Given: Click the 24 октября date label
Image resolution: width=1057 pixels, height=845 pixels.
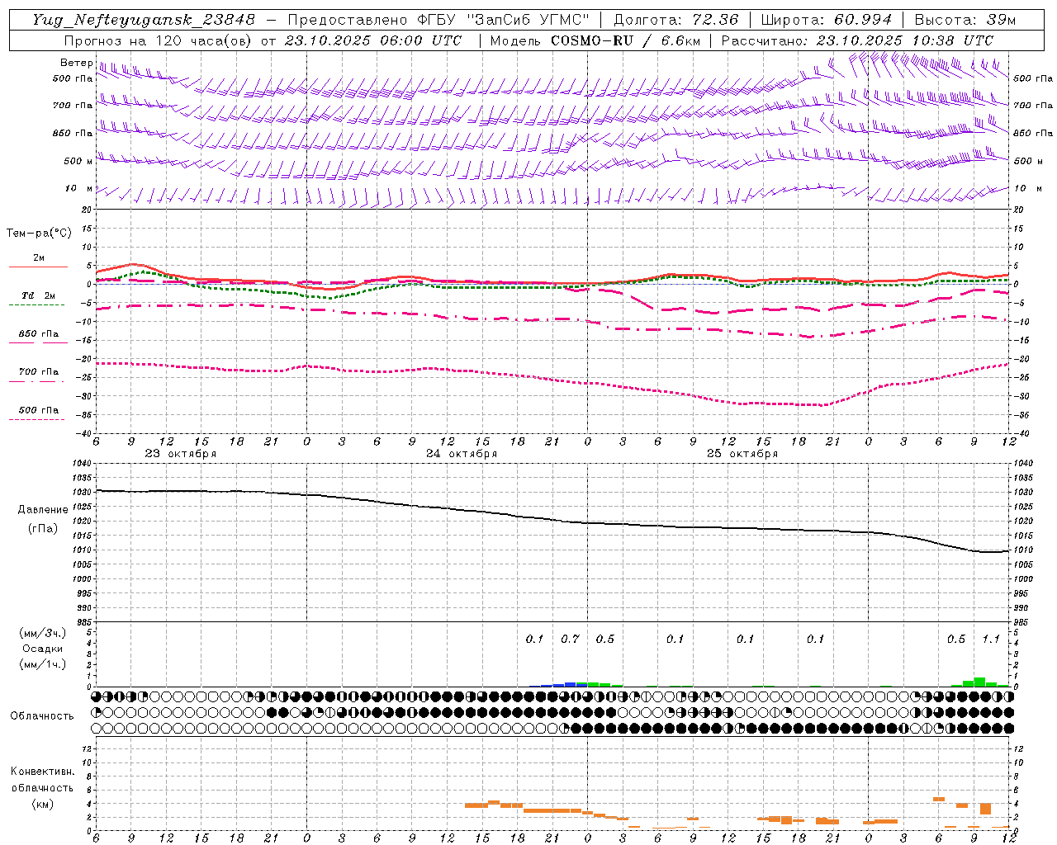Looking at the screenshot, I should 462,454.
